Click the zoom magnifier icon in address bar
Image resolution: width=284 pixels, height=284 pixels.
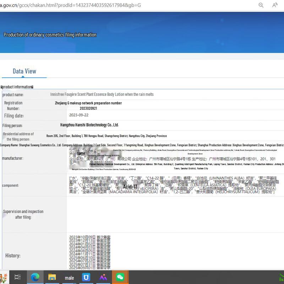(261, 5)
